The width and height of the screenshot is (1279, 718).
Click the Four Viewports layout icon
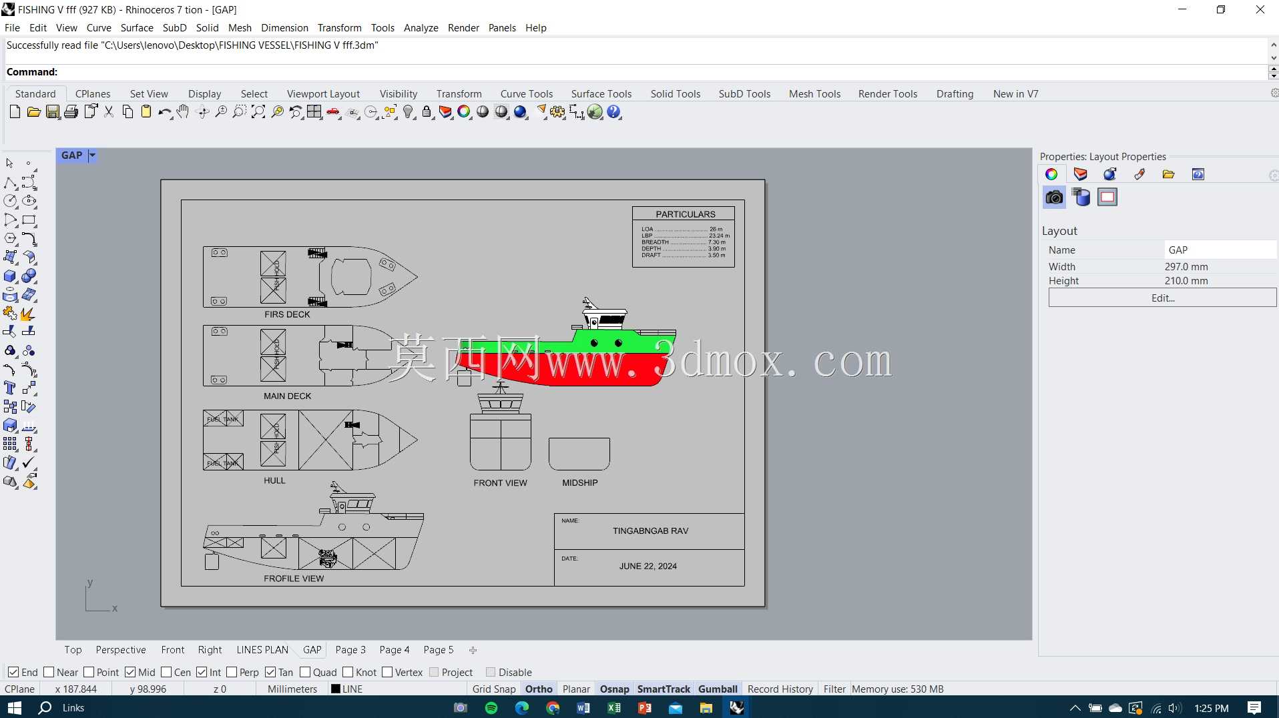coord(314,112)
